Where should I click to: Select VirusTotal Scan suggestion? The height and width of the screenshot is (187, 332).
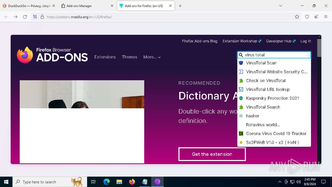[x=274, y=63]
